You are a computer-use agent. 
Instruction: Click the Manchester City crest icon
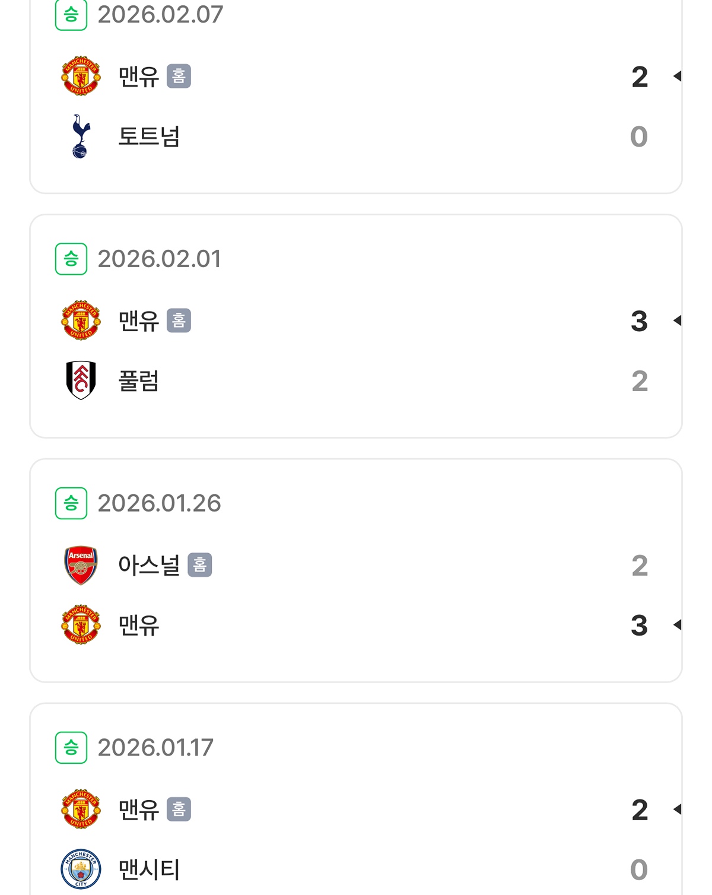[81, 869]
